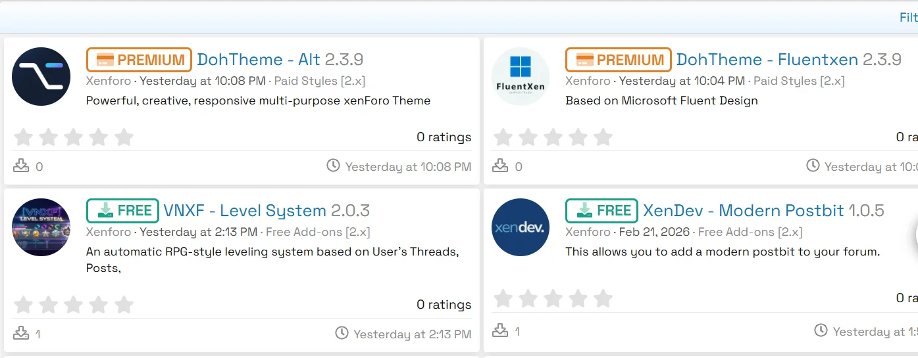
Task: Click clock icon on DohTheme - Fluentxen card footer
Action: 813,166
